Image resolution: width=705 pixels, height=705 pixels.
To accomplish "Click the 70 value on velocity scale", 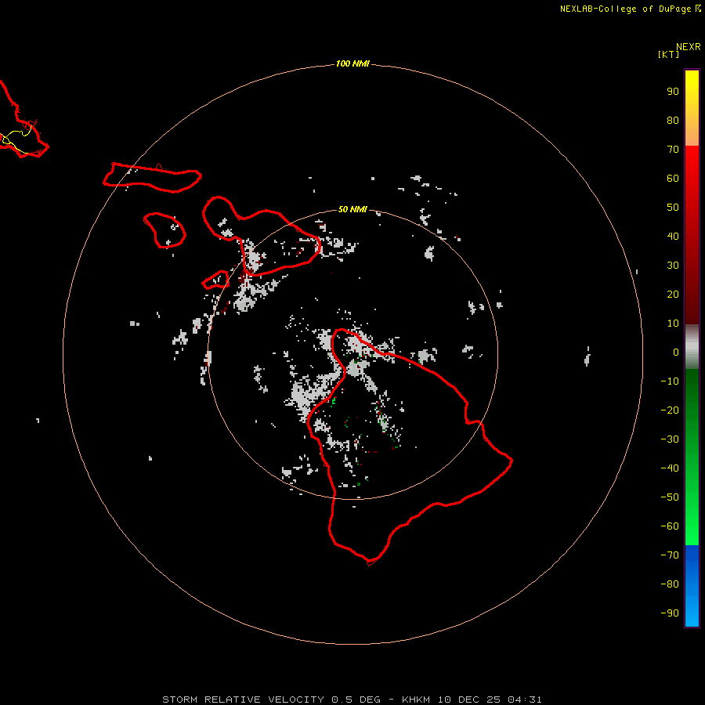I will point(673,150).
